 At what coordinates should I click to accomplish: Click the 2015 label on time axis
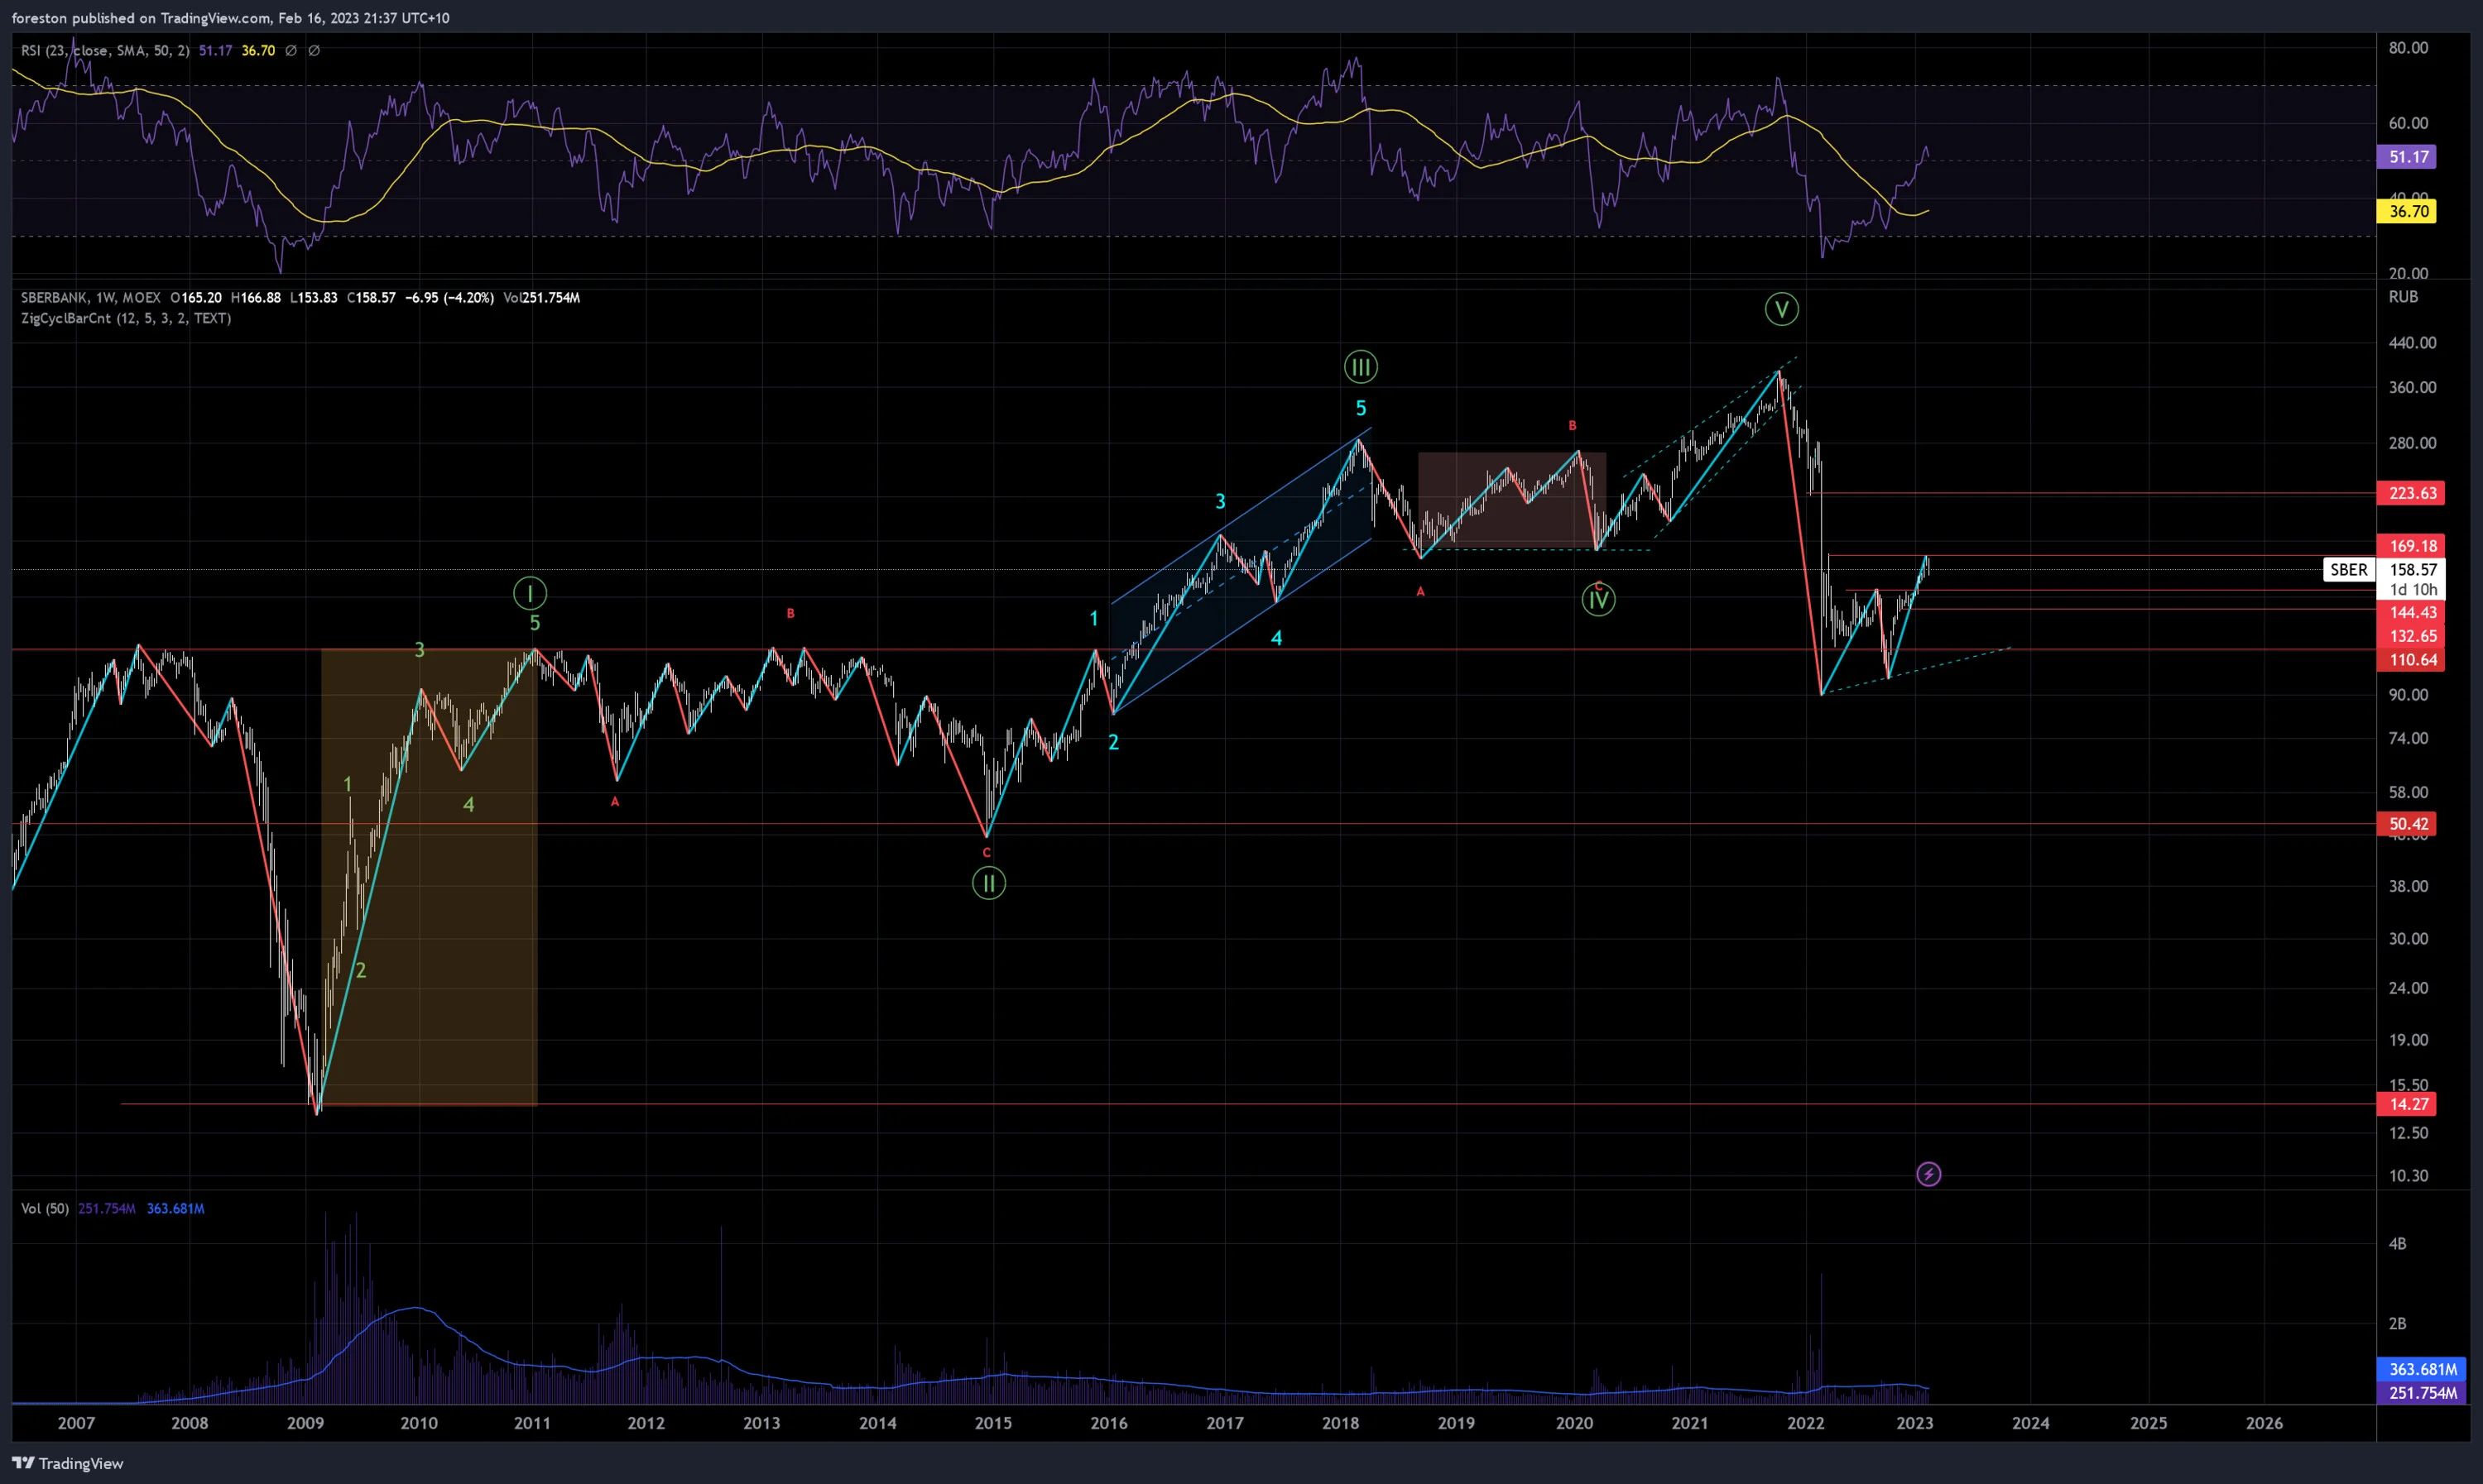(x=993, y=1423)
